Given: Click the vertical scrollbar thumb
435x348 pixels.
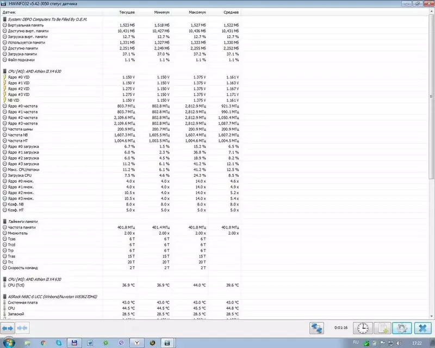Looking at the screenshot, I should 431,97.
